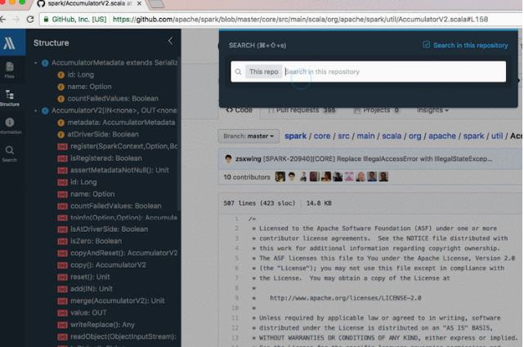This screenshot has width=524, height=347.
Task: Click last contributor avatar
Action: [x=383, y=176]
